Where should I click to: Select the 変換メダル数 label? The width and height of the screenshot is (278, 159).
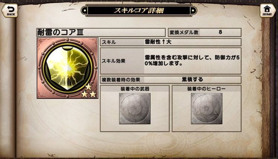pyautogui.click(x=184, y=32)
